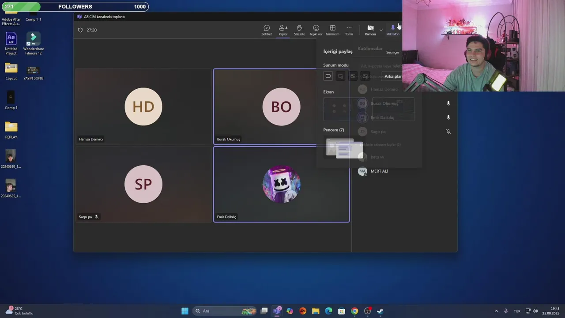Viewport: 565px width, 318px height.
Task: Toggle the Kişiler participants panel
Action: point(283,30)
